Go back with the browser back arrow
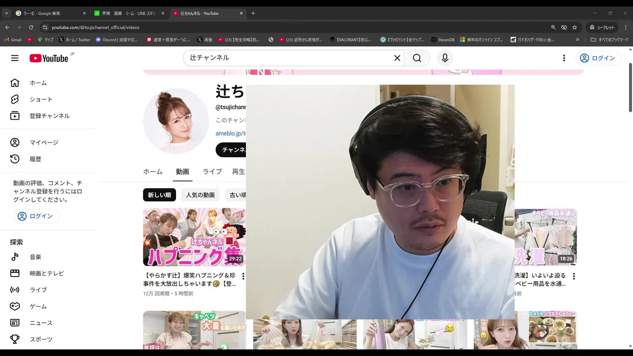633x356 pixels. (x=7, y=27)
